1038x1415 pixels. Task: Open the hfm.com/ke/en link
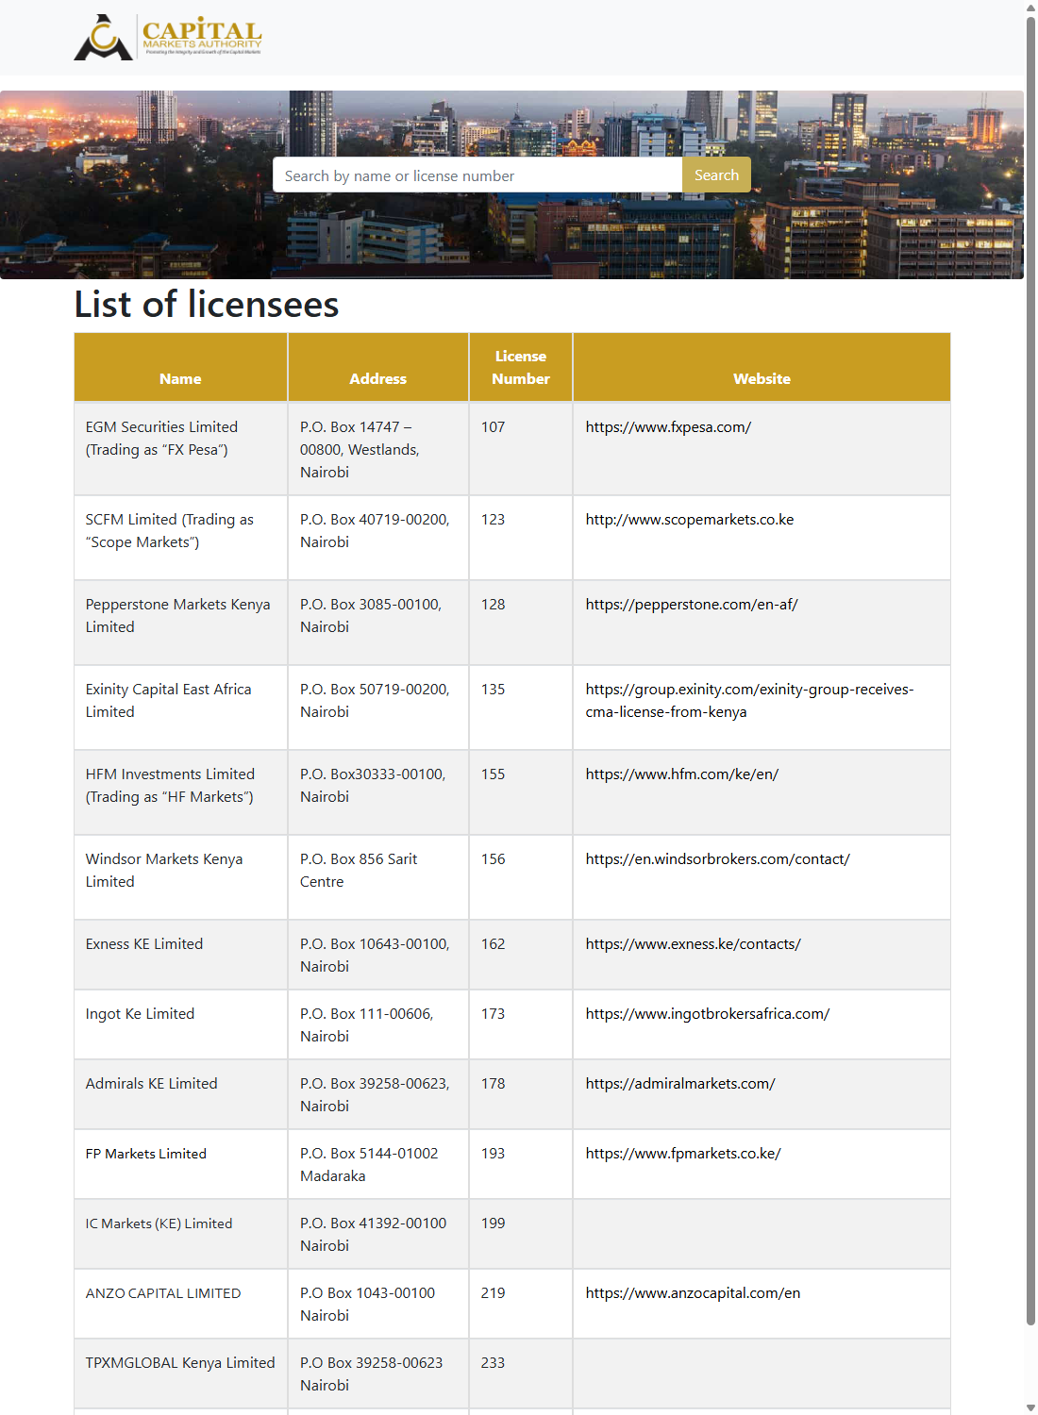pos(681,774)
